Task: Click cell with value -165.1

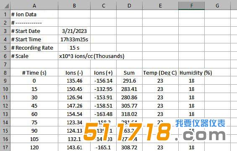Action: pyautogui.click(x=103, y=147)
